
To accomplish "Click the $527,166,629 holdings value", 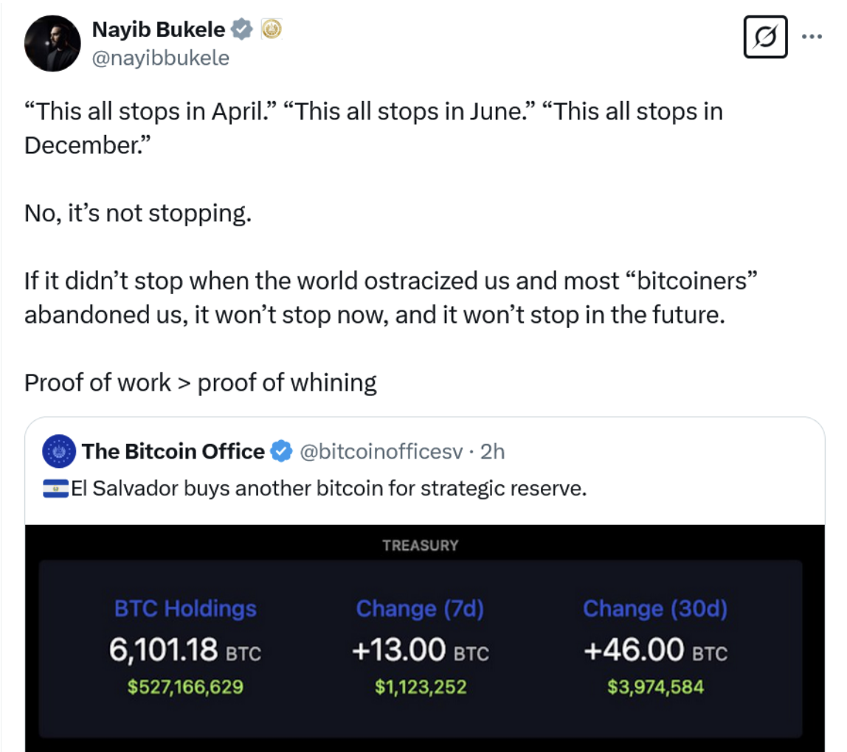I will coord(185,687).
